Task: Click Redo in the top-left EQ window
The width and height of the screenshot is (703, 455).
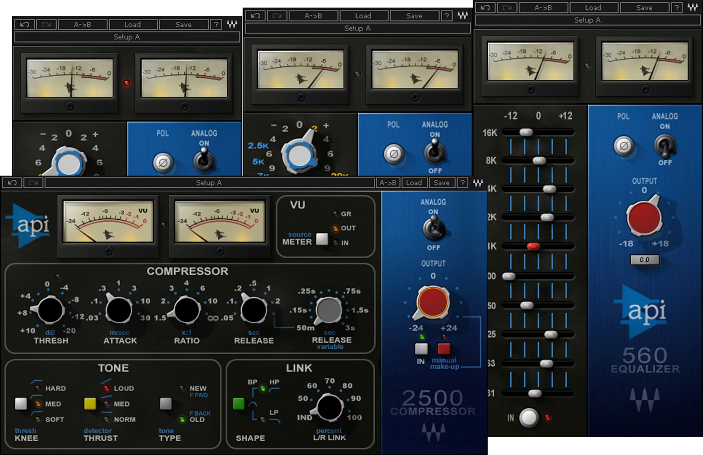Action: pos(46,24)
